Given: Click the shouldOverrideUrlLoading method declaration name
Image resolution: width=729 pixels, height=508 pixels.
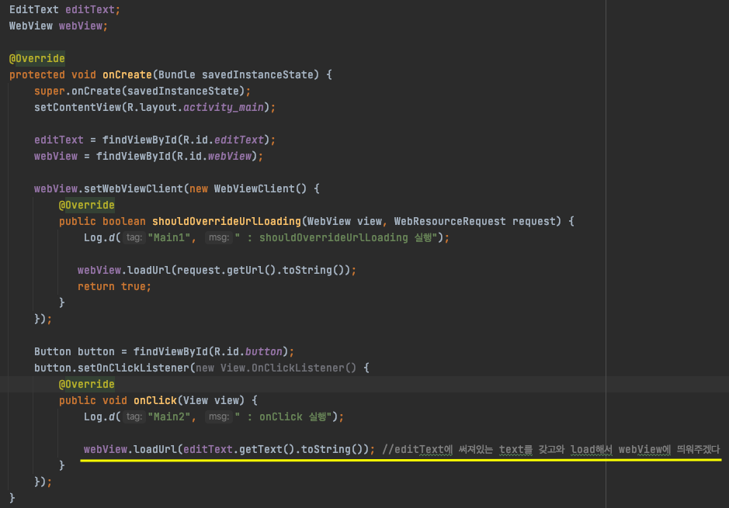Looking at the screenshot, I should (x=227, y=222).
